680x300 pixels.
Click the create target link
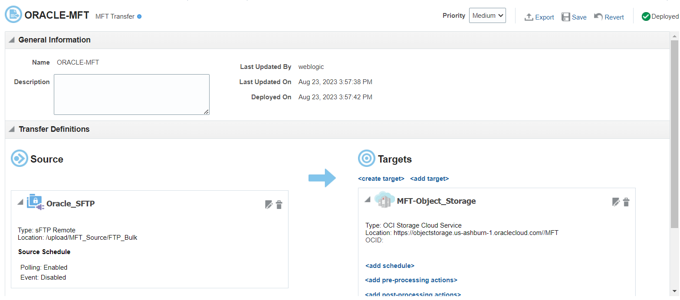click(381, 179)
